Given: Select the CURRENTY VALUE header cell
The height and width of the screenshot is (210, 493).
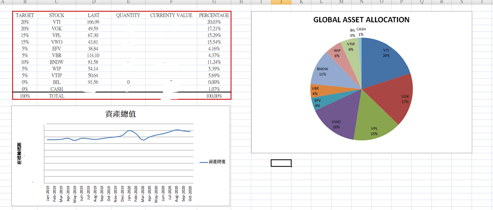Looking at the screenshot, I should tap(171, 15).
